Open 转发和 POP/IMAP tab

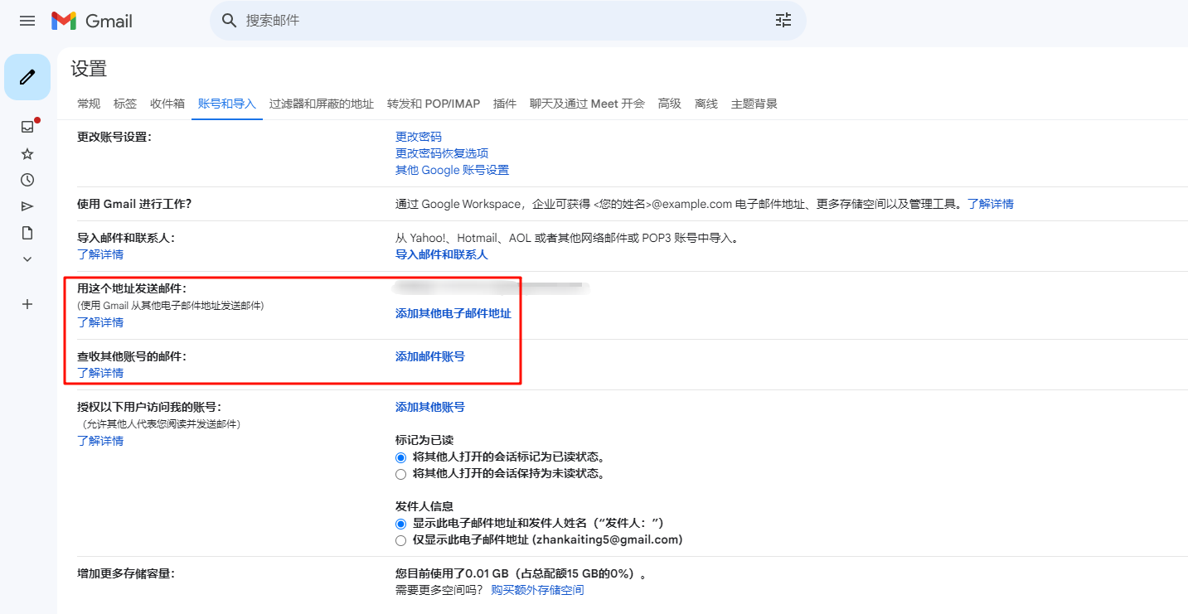click(434, 104)
